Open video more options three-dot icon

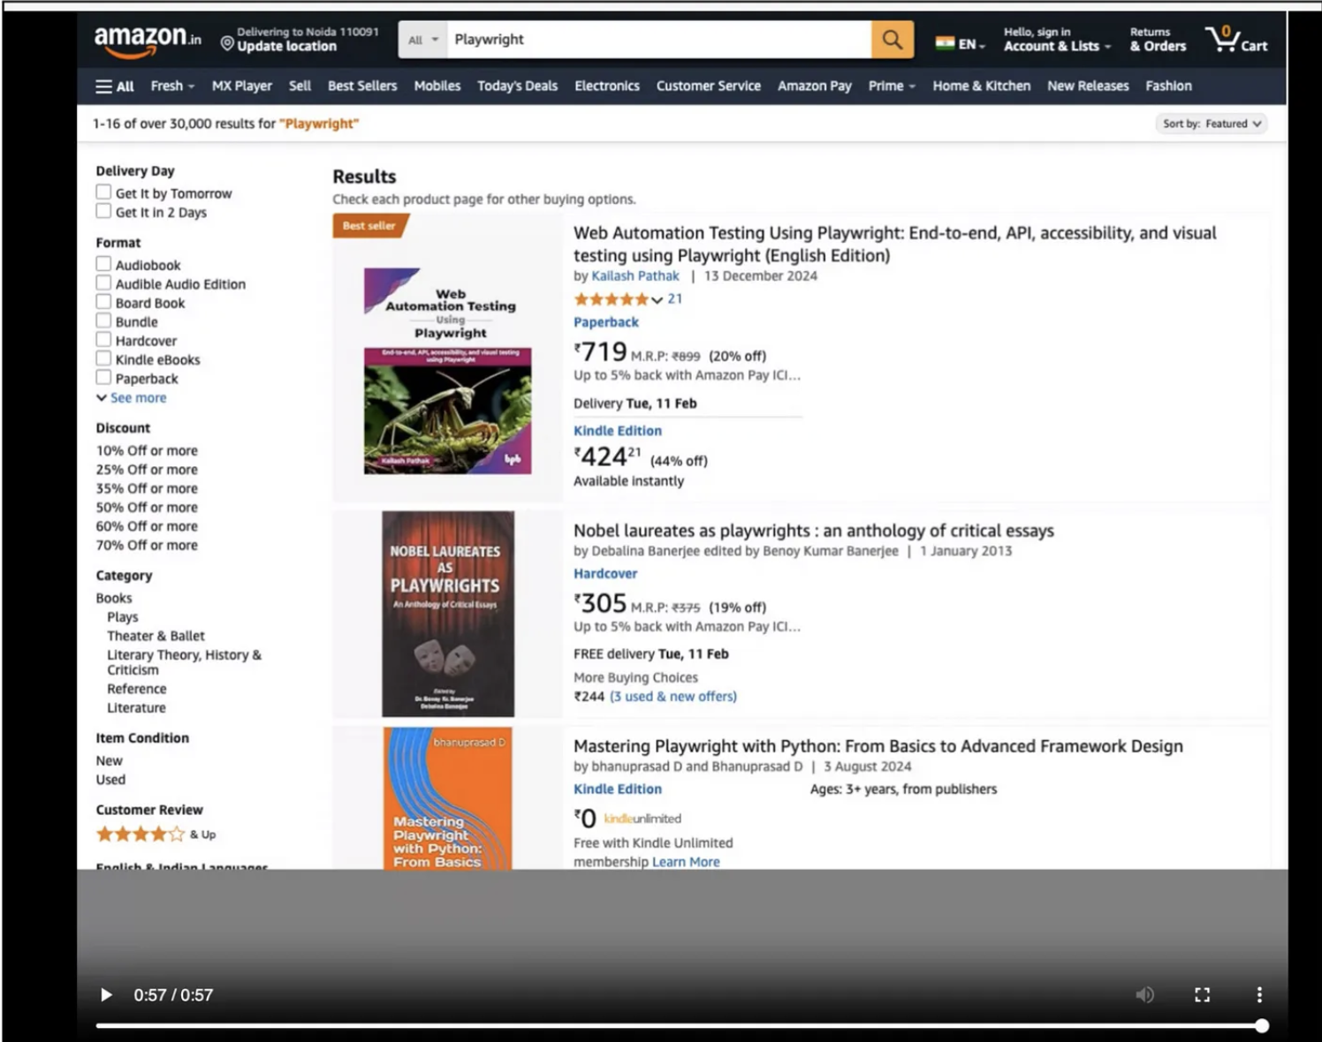click(x=1259, y=995)
